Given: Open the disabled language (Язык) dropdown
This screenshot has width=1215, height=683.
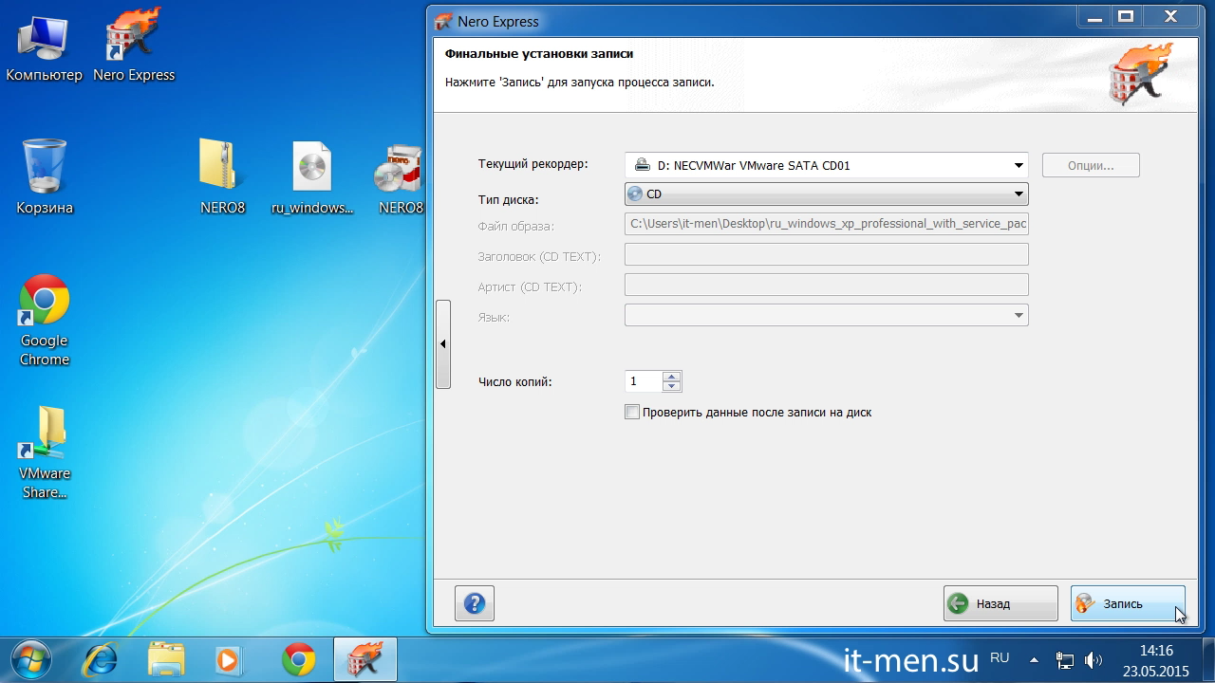Looking at the screenshot, I should point(827,315).
